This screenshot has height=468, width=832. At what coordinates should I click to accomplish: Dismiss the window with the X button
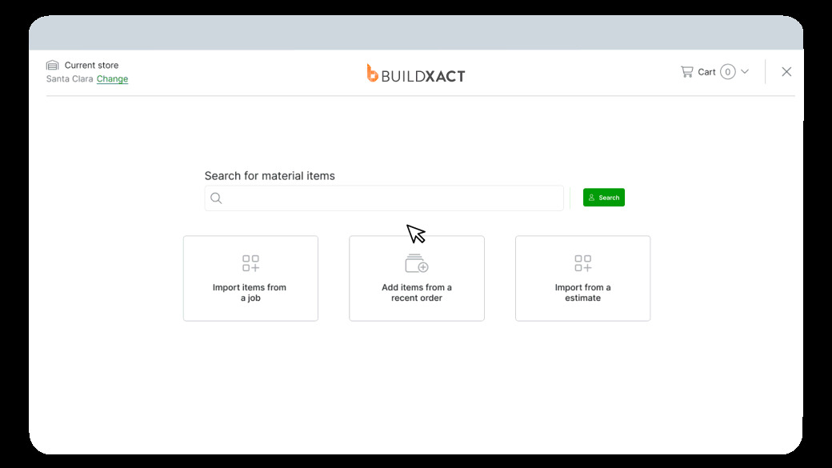coord(786,71)
